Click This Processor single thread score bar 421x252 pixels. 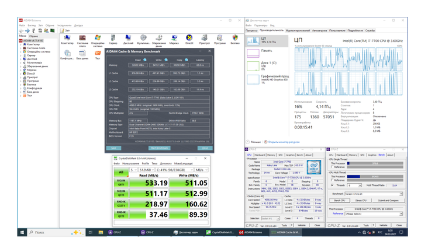tap(375, 163)
